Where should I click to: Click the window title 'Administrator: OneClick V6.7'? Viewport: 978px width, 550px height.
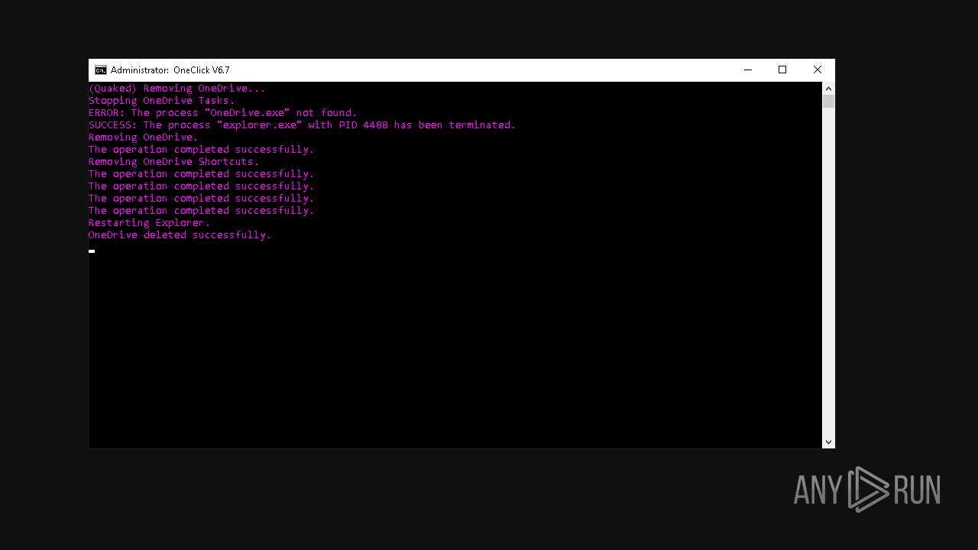170,70
